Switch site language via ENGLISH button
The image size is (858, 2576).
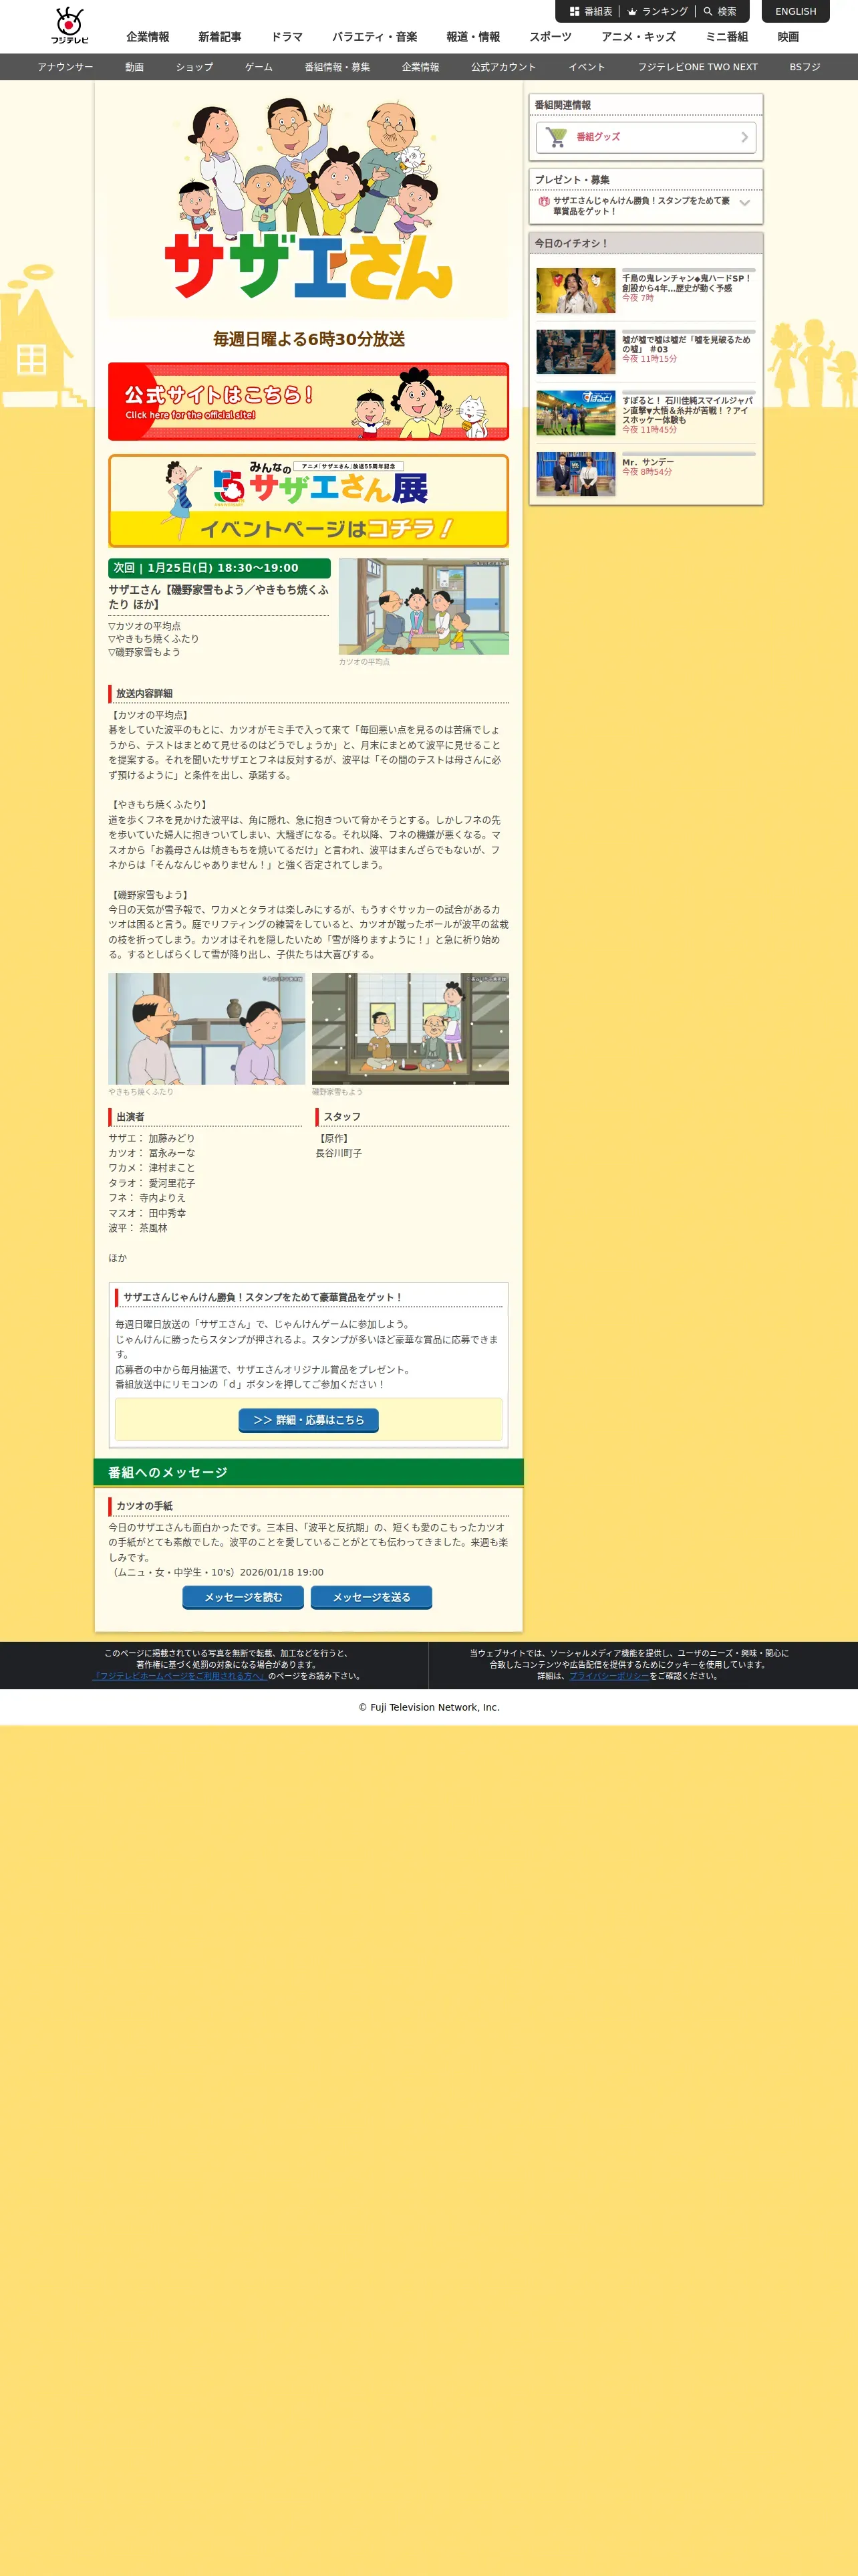pos(795,11)
